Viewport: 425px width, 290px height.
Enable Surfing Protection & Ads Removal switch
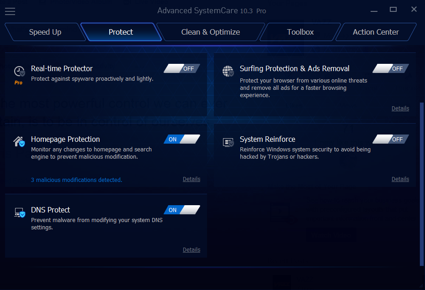pos(391,68)
